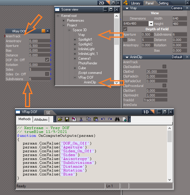Image resolution: width=190 pixels, height=195 pixels.
Task: Select the AnimClip item in Scene view
Action: pos(90,82)
